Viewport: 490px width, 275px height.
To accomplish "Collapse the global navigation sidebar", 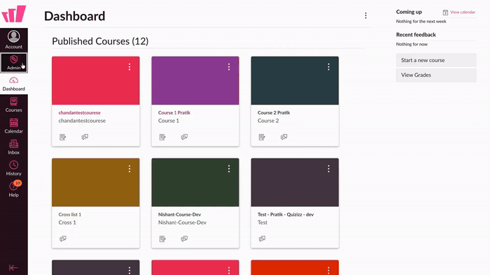I will [13, 267].
